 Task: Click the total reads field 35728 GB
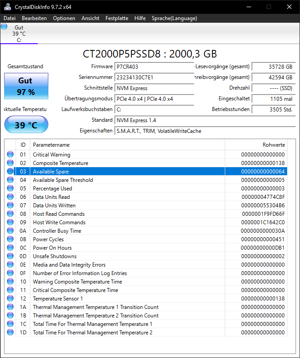274,67
